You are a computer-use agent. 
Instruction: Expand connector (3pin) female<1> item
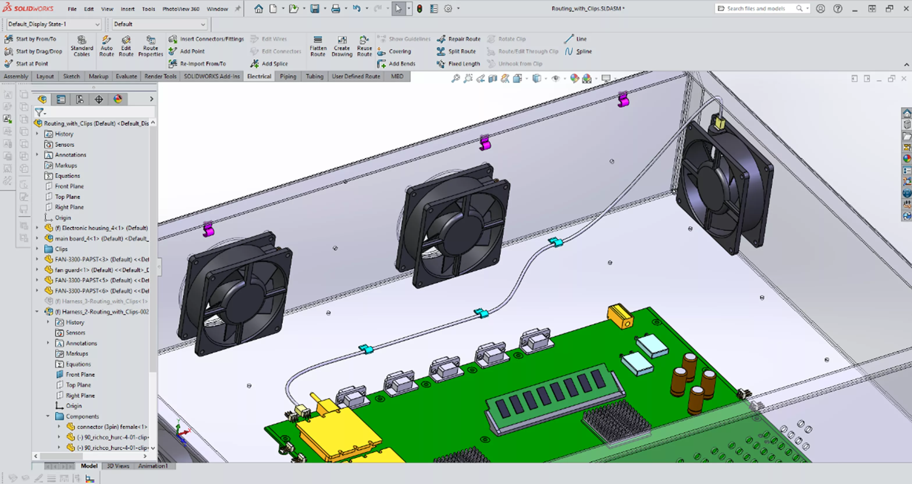(59, 427)
